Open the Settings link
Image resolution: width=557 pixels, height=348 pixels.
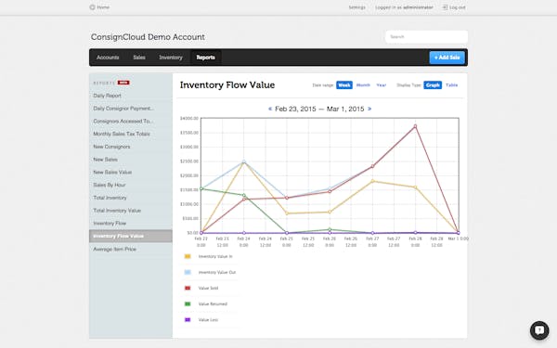click(356, 7)
